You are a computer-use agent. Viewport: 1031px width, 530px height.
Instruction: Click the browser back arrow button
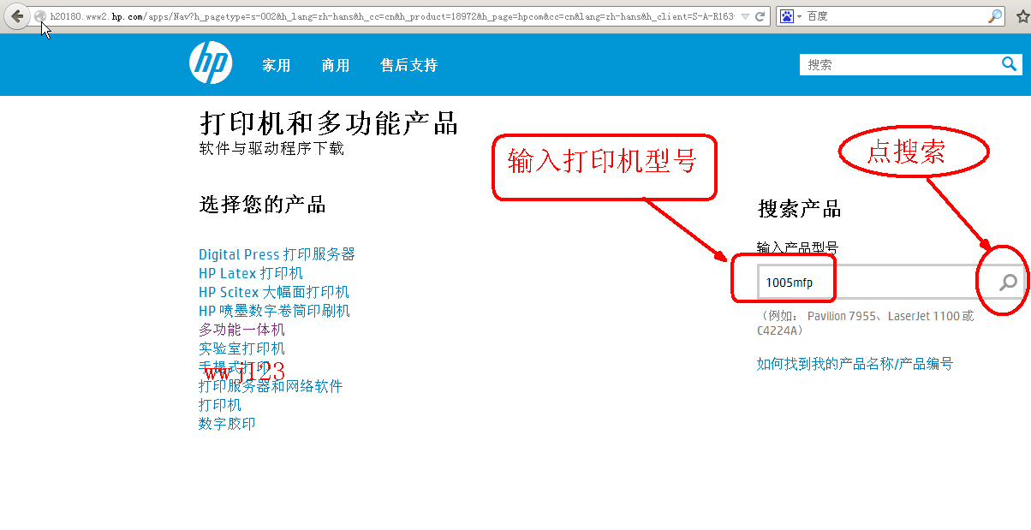17,16
